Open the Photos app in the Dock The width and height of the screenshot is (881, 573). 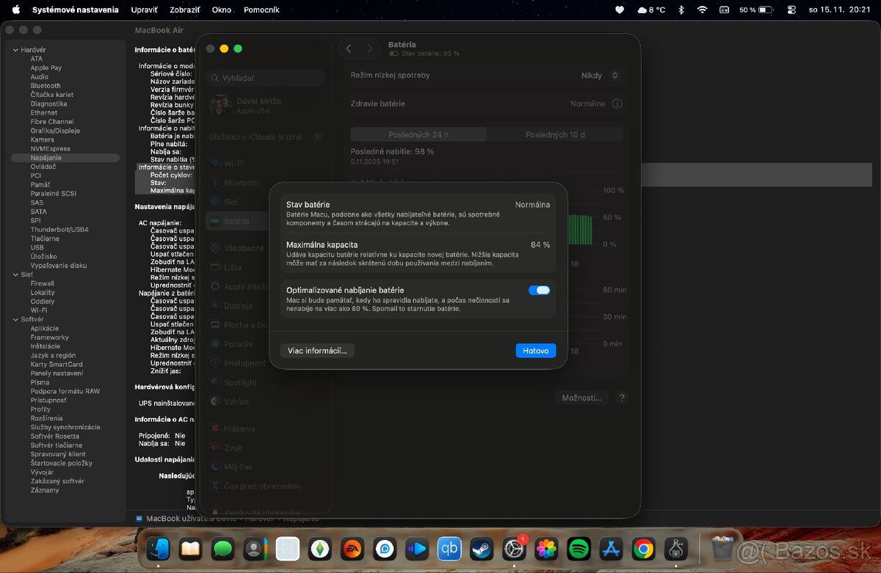(x=546, y=548)
